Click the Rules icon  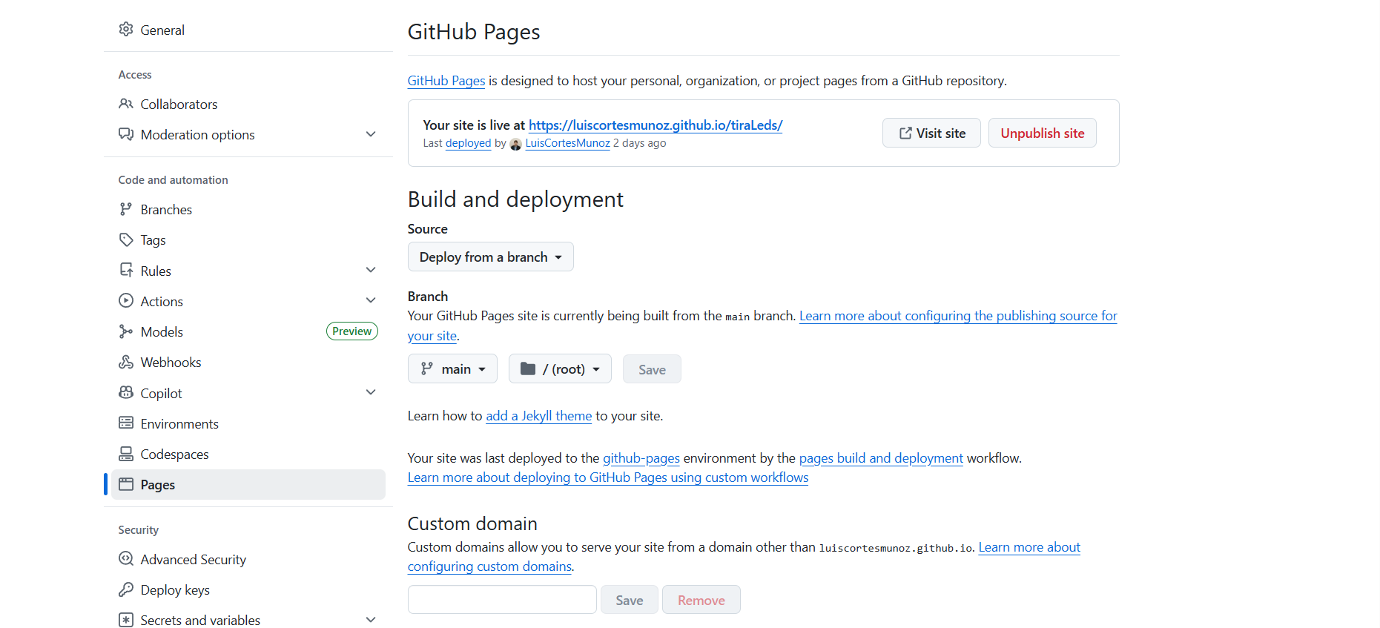126,271
